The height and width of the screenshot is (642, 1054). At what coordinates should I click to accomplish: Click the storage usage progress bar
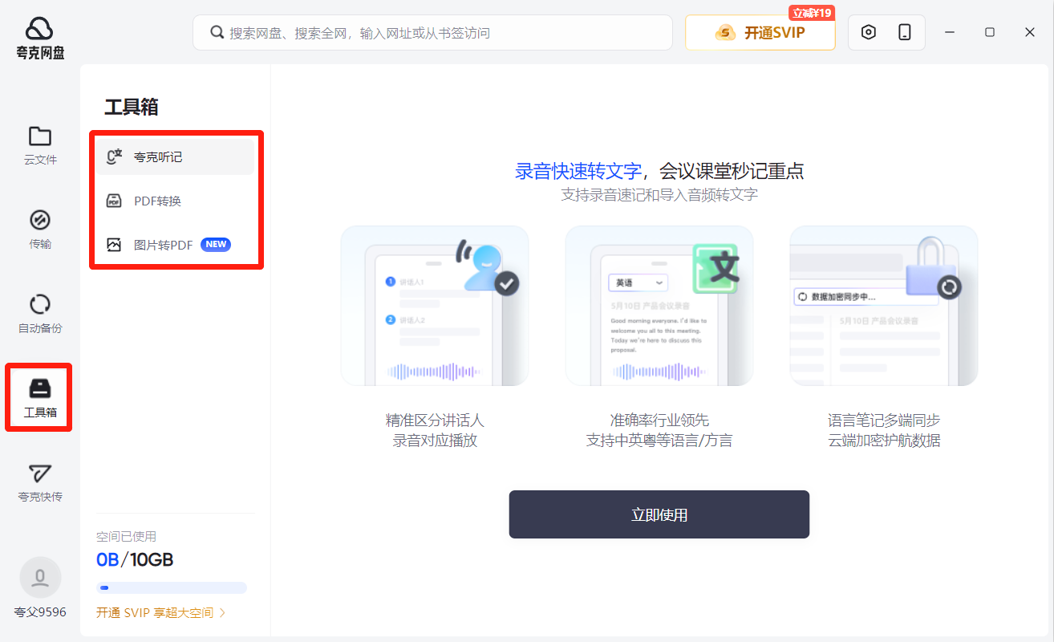click(172, 587)
